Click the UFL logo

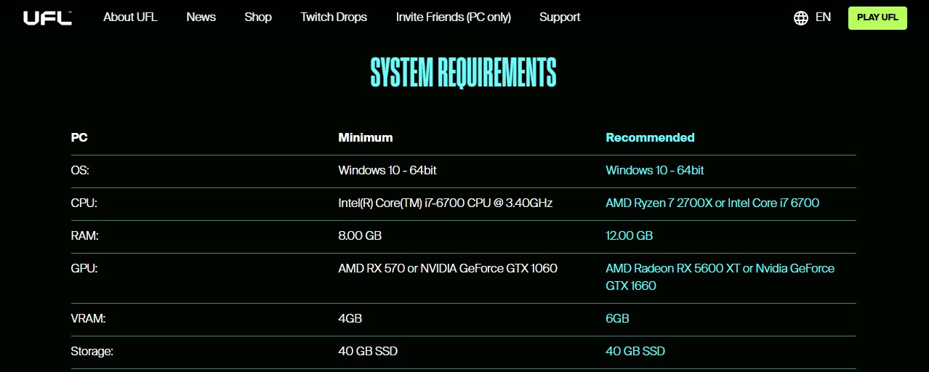tap(47, 17)
